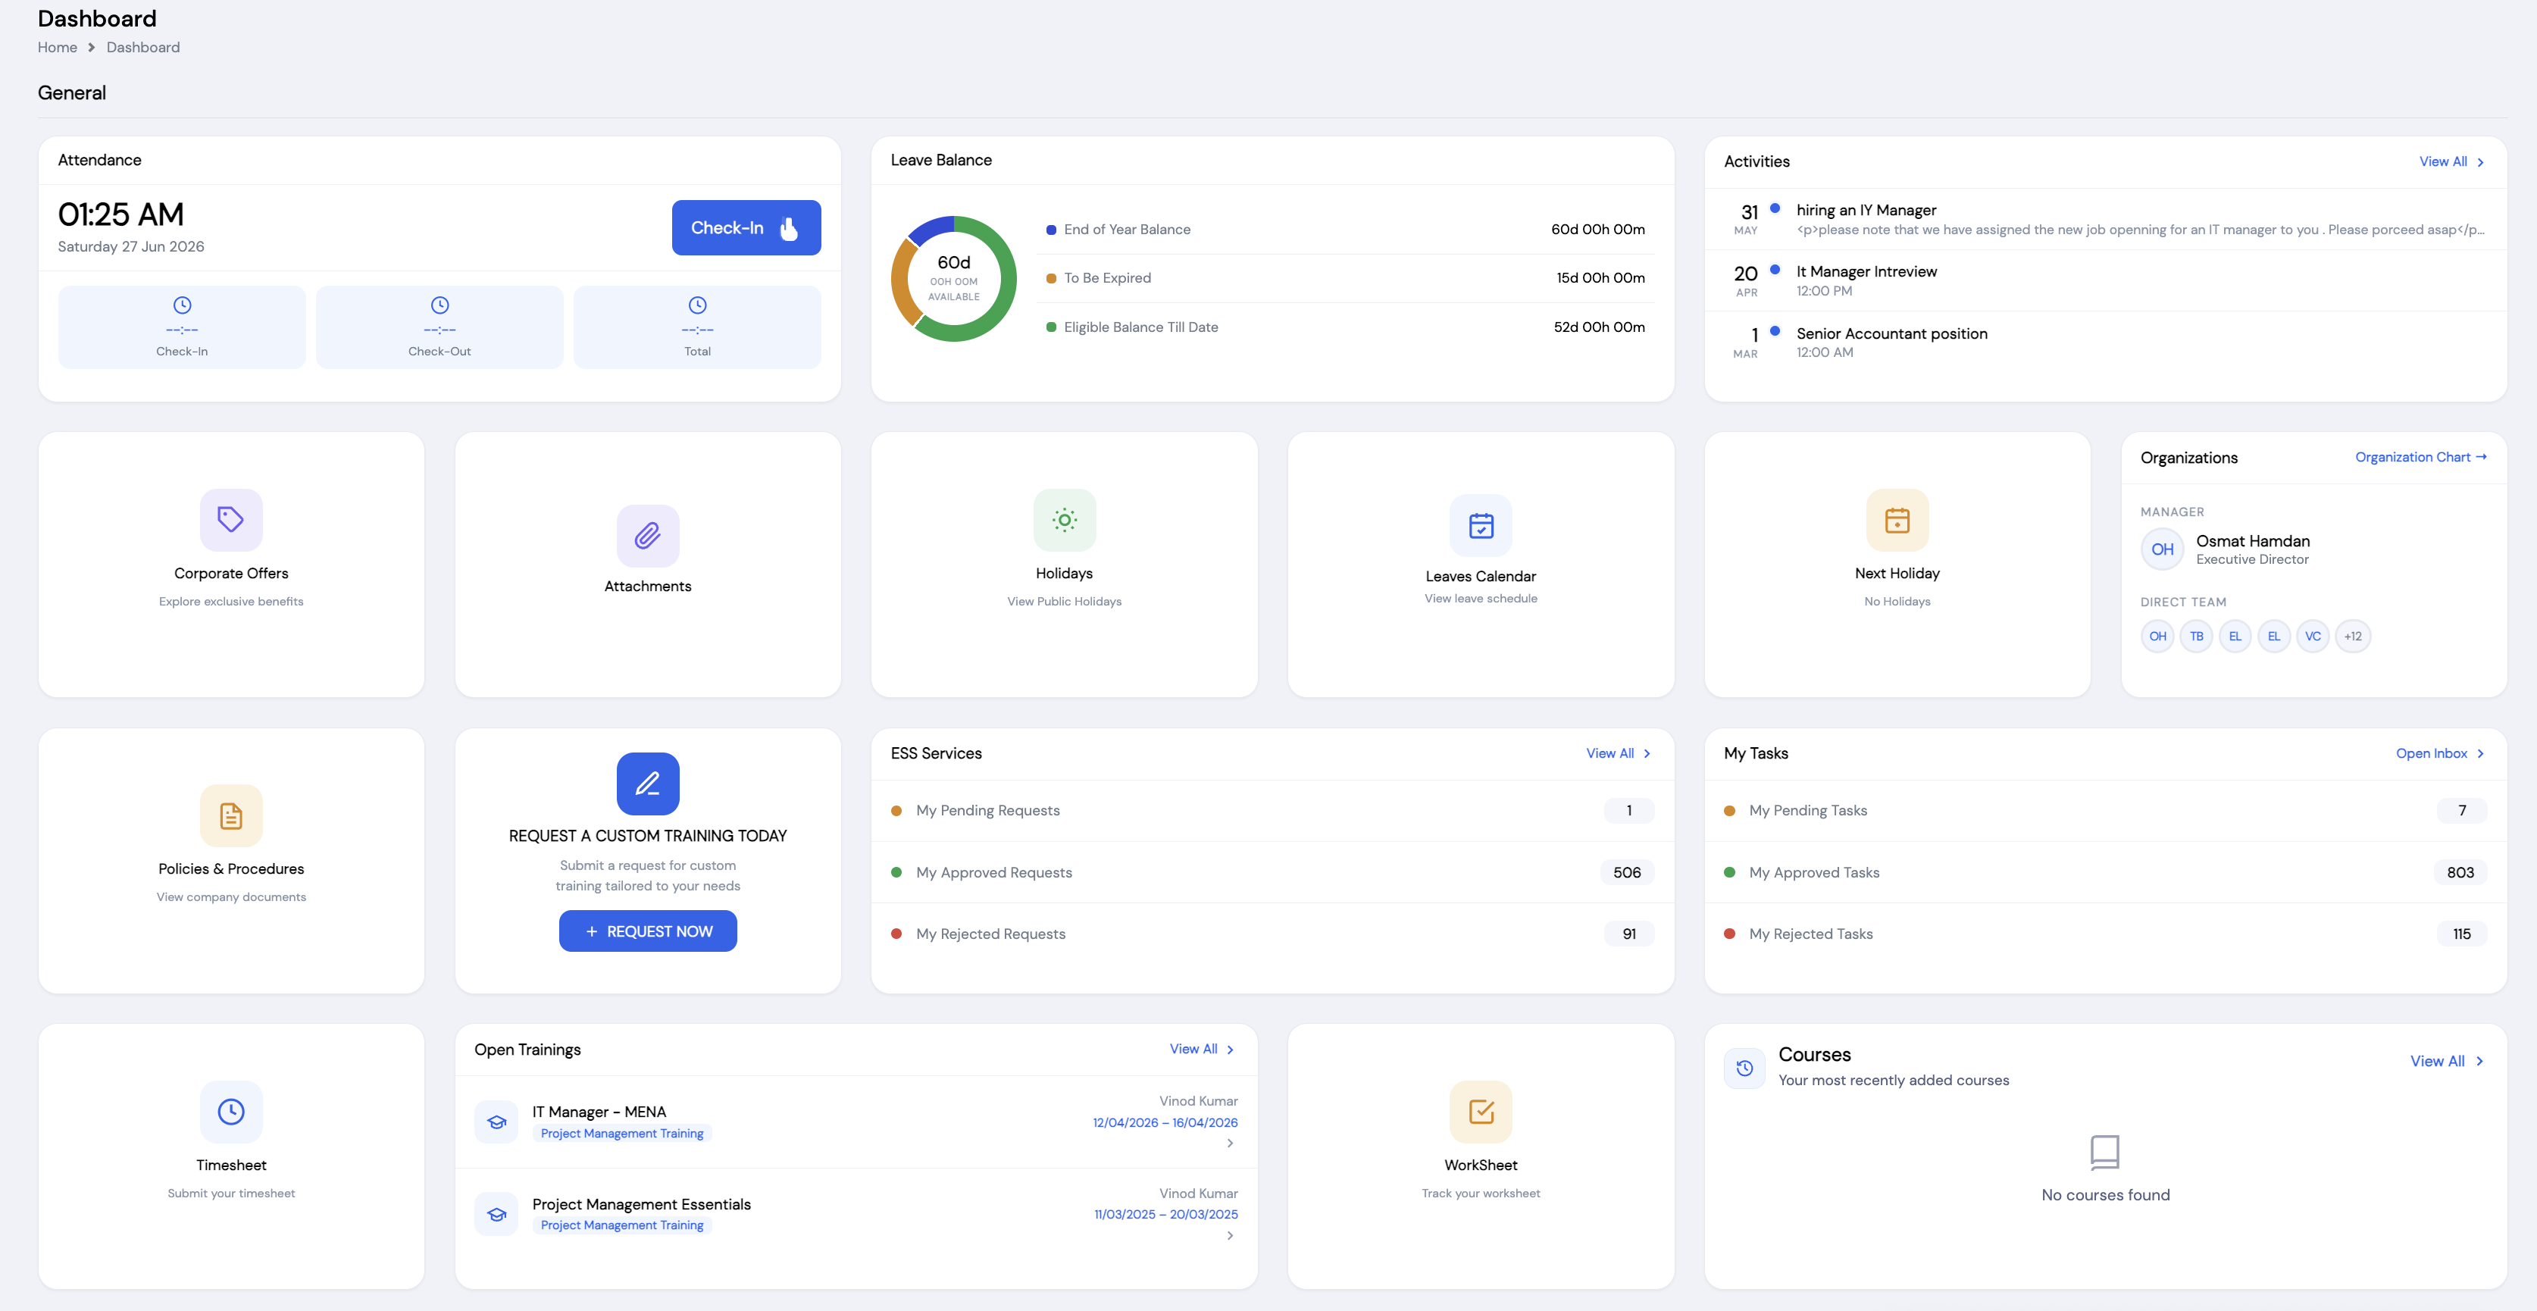Click the End of Year Balance legend dot
Viewport: 2537px width, 1311px height.
click(1051, 230)
